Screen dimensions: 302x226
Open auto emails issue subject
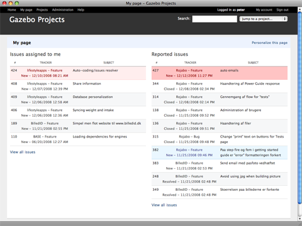(x=229, y=70)
